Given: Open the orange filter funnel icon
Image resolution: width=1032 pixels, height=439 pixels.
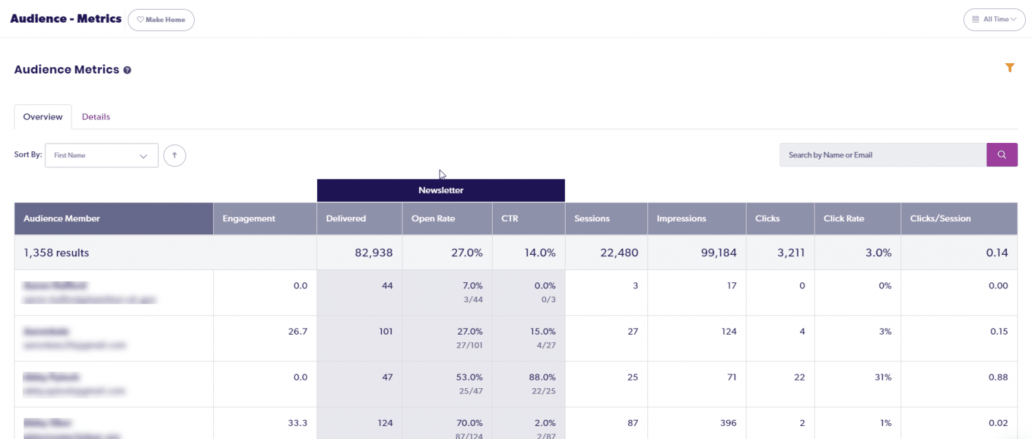Looking at the screenshot, I should tap(1009, 68).
